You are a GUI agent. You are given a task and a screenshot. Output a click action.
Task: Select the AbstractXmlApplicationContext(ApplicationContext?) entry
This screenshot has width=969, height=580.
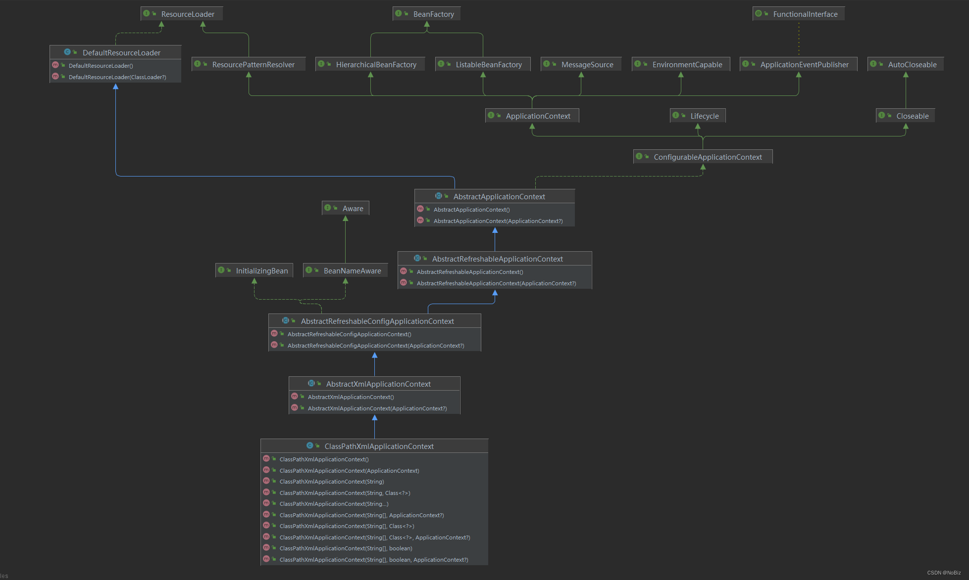pyautogui.click(x=377, y=408)
